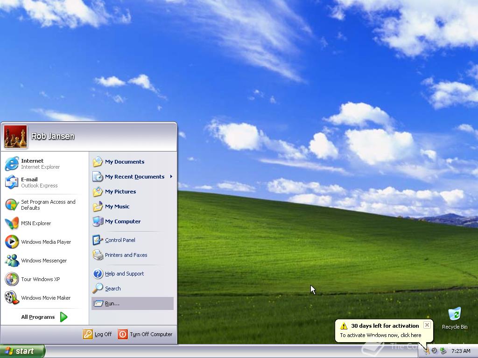Click Turn Off Computer power icon

pos(123,334)
